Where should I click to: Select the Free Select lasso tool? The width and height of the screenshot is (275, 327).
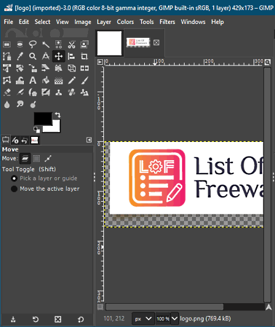[x=33, y=45]
